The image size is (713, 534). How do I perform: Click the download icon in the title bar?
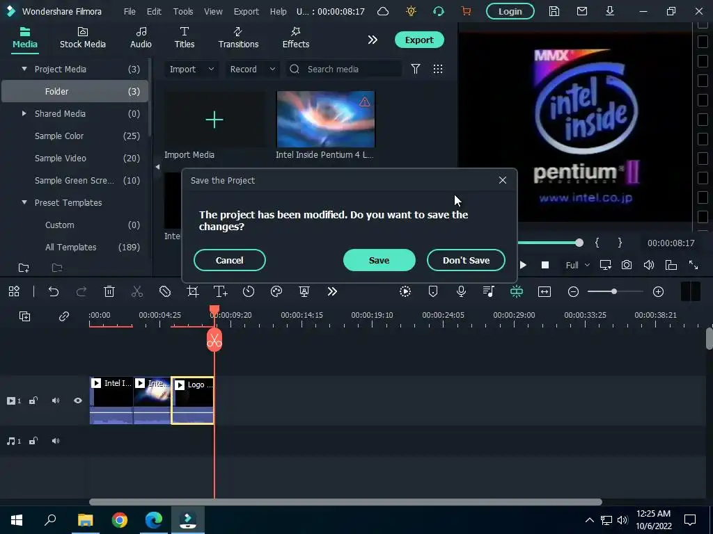point(610,11)
